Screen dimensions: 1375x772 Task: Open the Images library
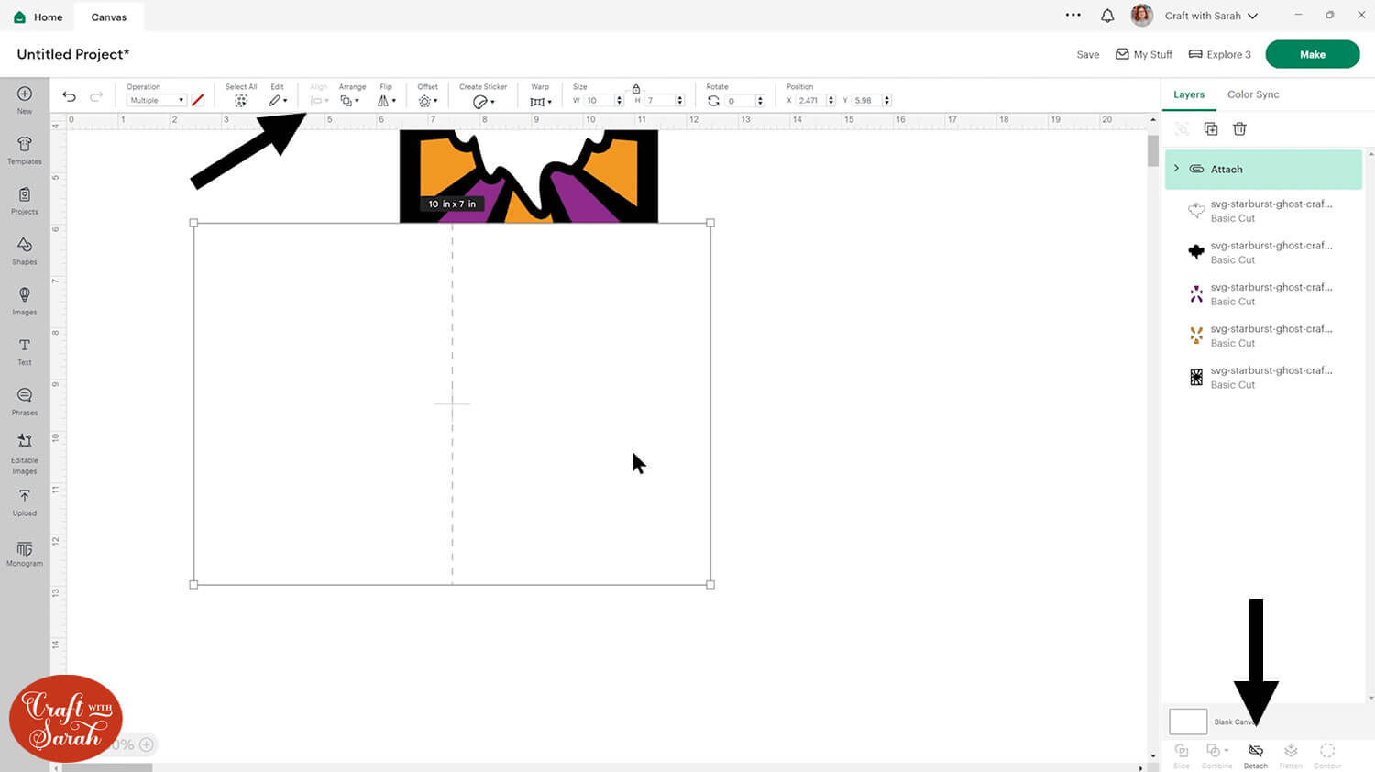click(x=25, y=301)
